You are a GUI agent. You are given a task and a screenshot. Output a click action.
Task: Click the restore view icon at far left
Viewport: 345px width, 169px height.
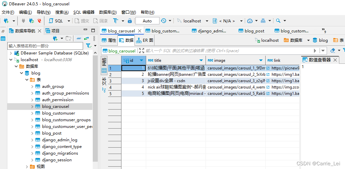3,31
